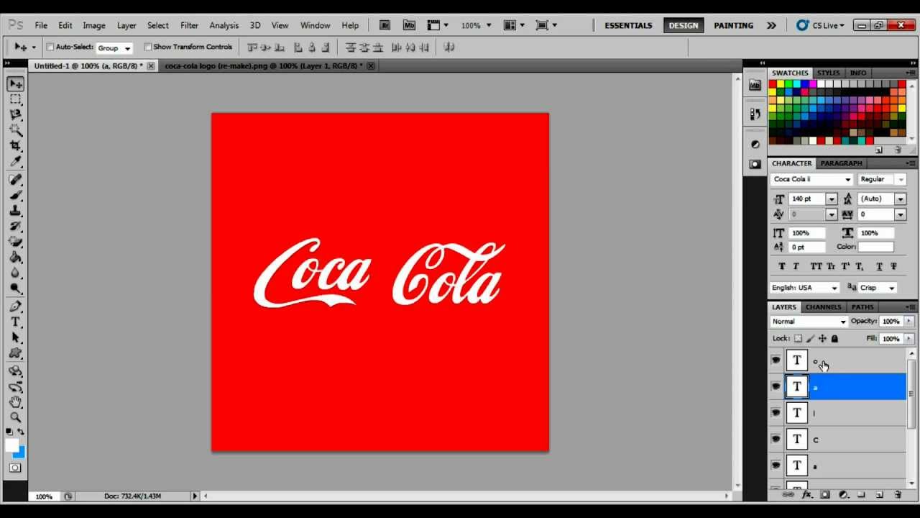Image resolution: width=920 pixels, height=518 pixels.
Task: Open the layer Opacity slider arrow
Action: [x=909, y=322]
